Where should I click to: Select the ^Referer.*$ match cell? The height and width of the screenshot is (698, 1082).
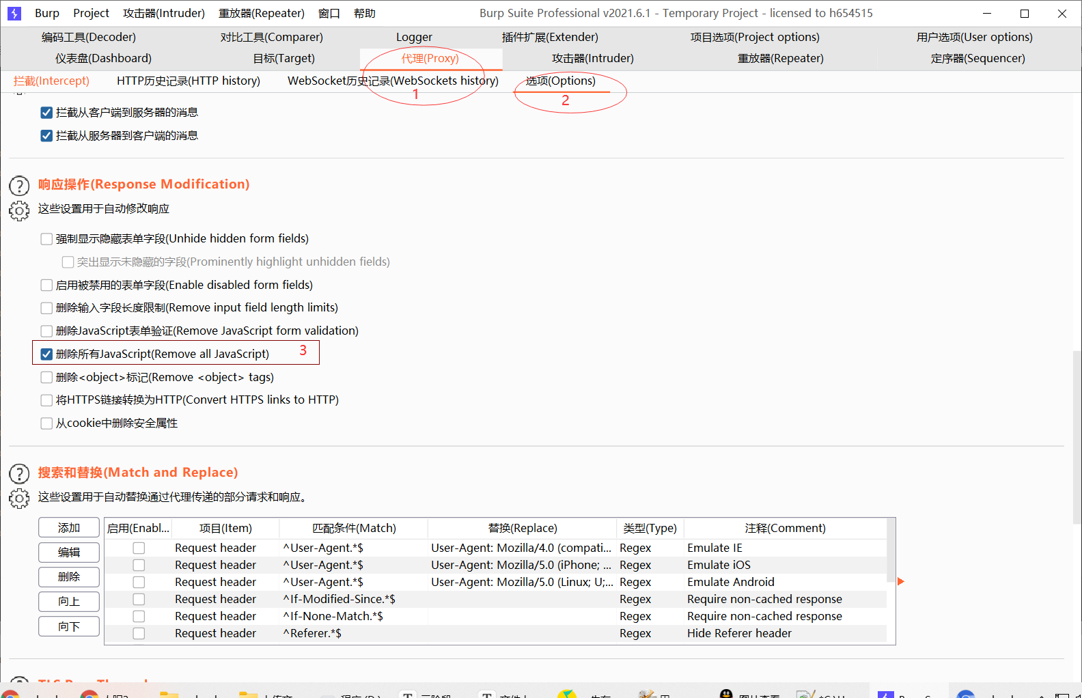(354, 633)
